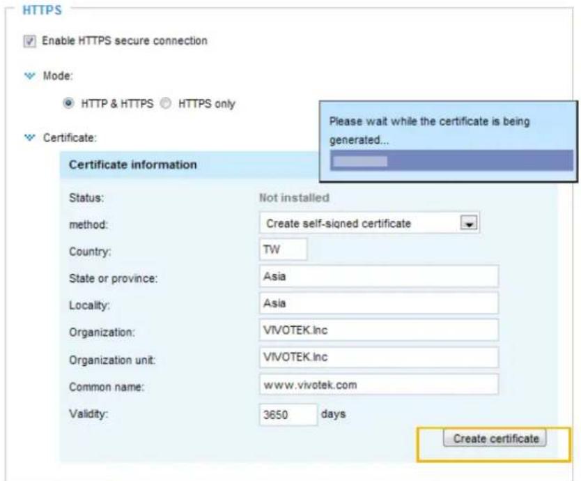Click the Status: label

(x=86, y=198)
